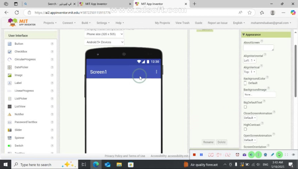Select the Spinner component icon
The image size is (298, 169).
(10, 138)
